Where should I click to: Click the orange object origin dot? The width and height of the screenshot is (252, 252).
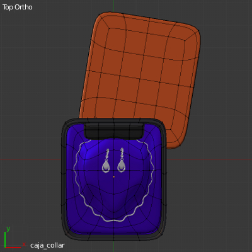point(114,177)
